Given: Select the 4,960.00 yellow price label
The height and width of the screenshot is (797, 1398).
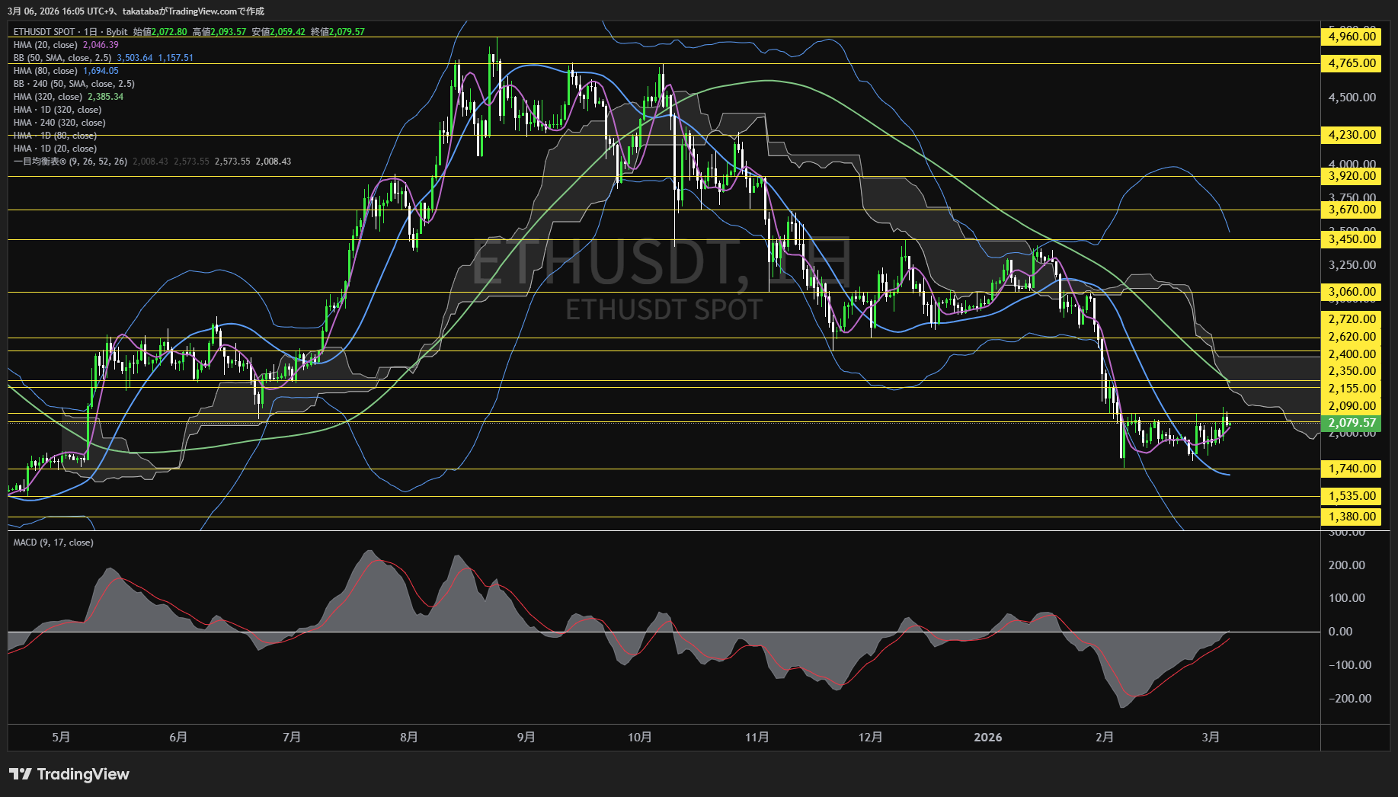Looking at the screenshot, I should 1352,37.
